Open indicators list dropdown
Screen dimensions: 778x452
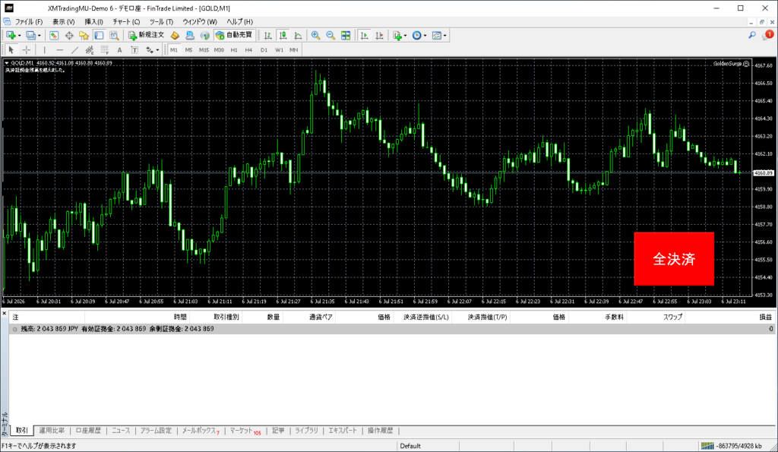[400, 35]
